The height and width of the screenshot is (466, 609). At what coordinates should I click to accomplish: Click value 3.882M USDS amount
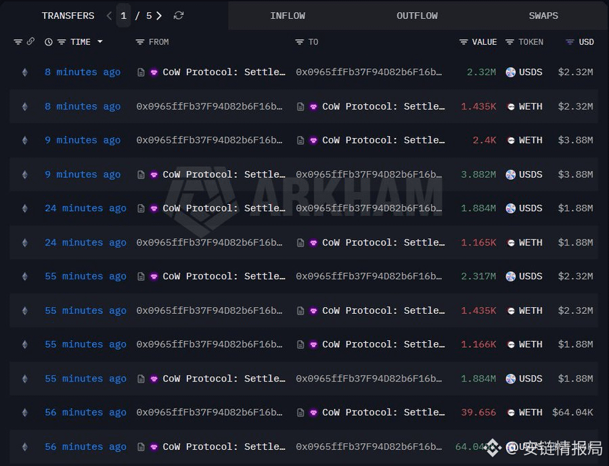coord(478,174)
